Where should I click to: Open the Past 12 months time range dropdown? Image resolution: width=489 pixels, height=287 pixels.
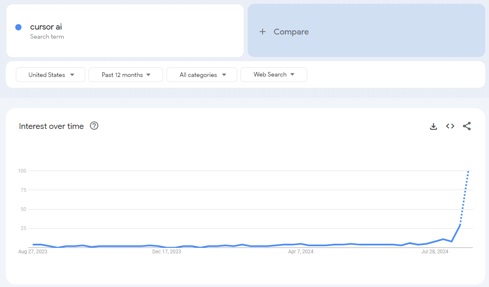tap(126, 75)
